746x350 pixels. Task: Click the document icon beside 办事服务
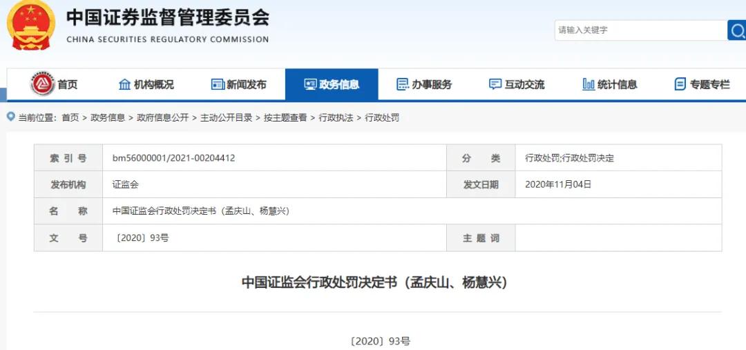403,85
